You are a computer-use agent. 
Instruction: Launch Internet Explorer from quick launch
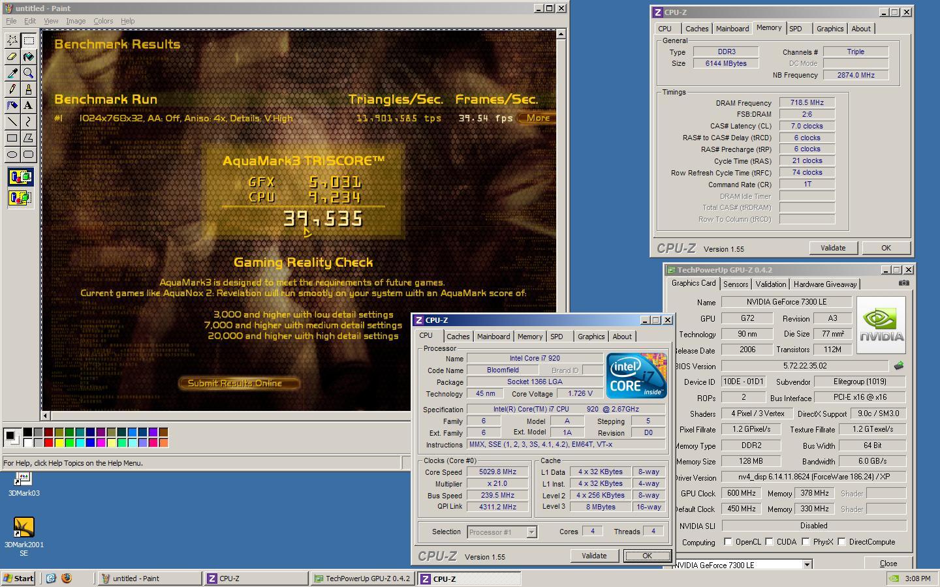[51, 578]
